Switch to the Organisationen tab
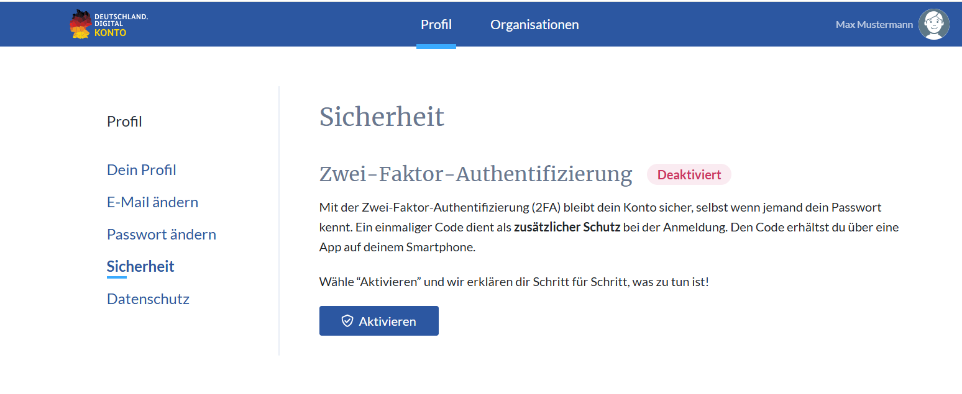This screenshot has width=962, height=394. 534,25
